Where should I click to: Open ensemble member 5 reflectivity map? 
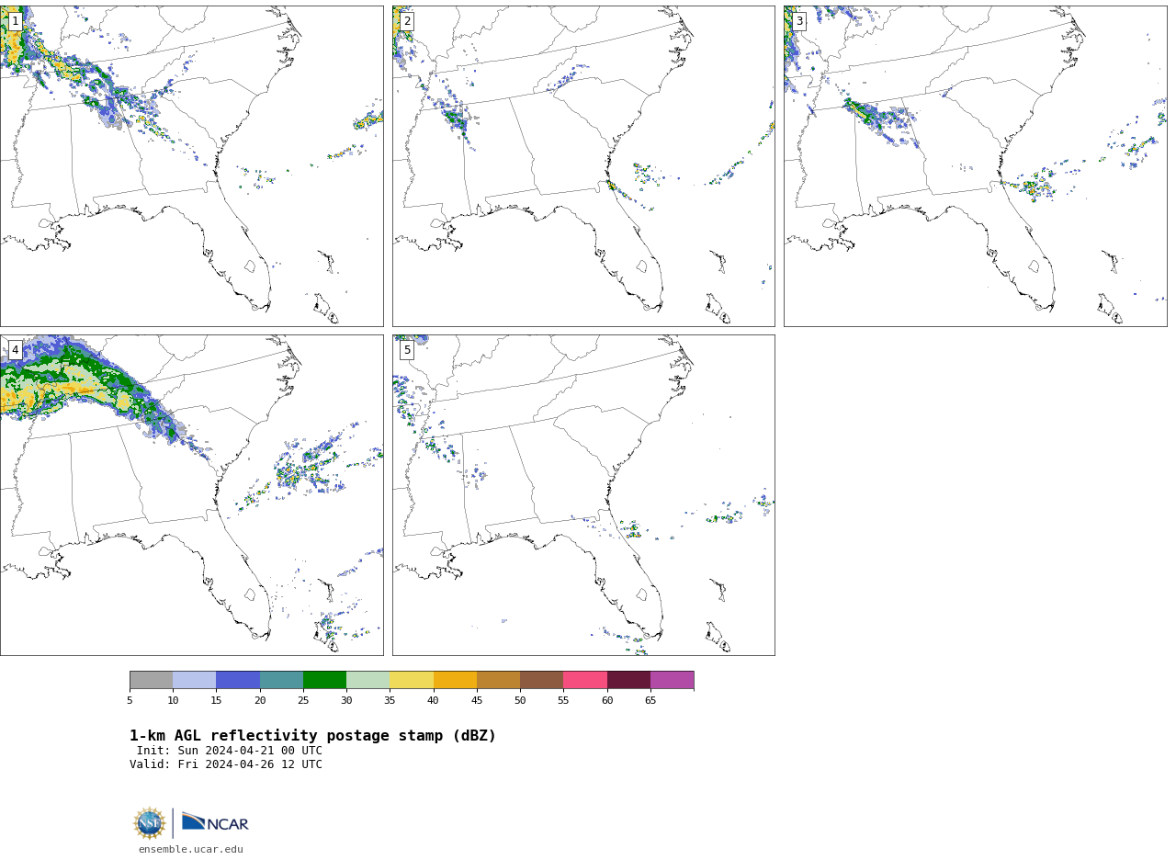coord(583,495)
